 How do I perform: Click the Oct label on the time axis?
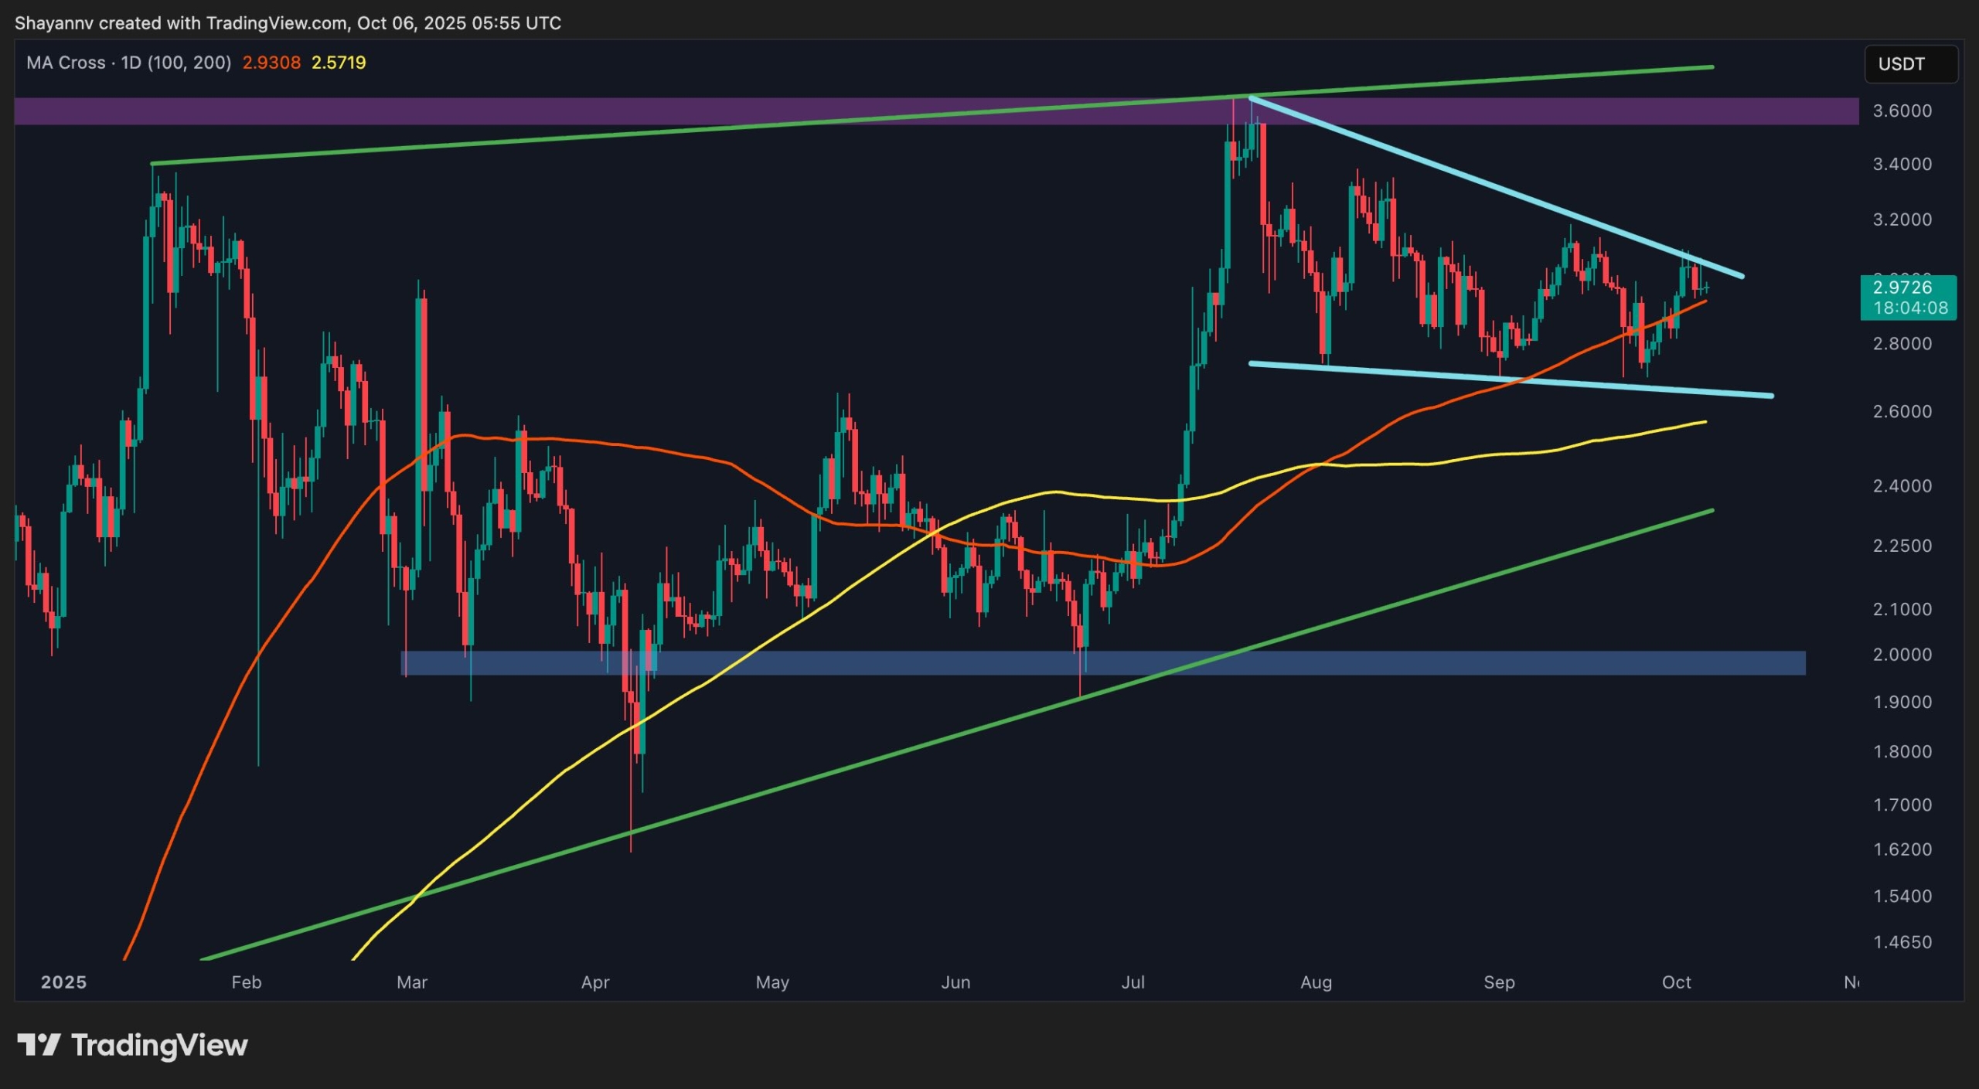pyautogui.click(x=1678, y=982)
